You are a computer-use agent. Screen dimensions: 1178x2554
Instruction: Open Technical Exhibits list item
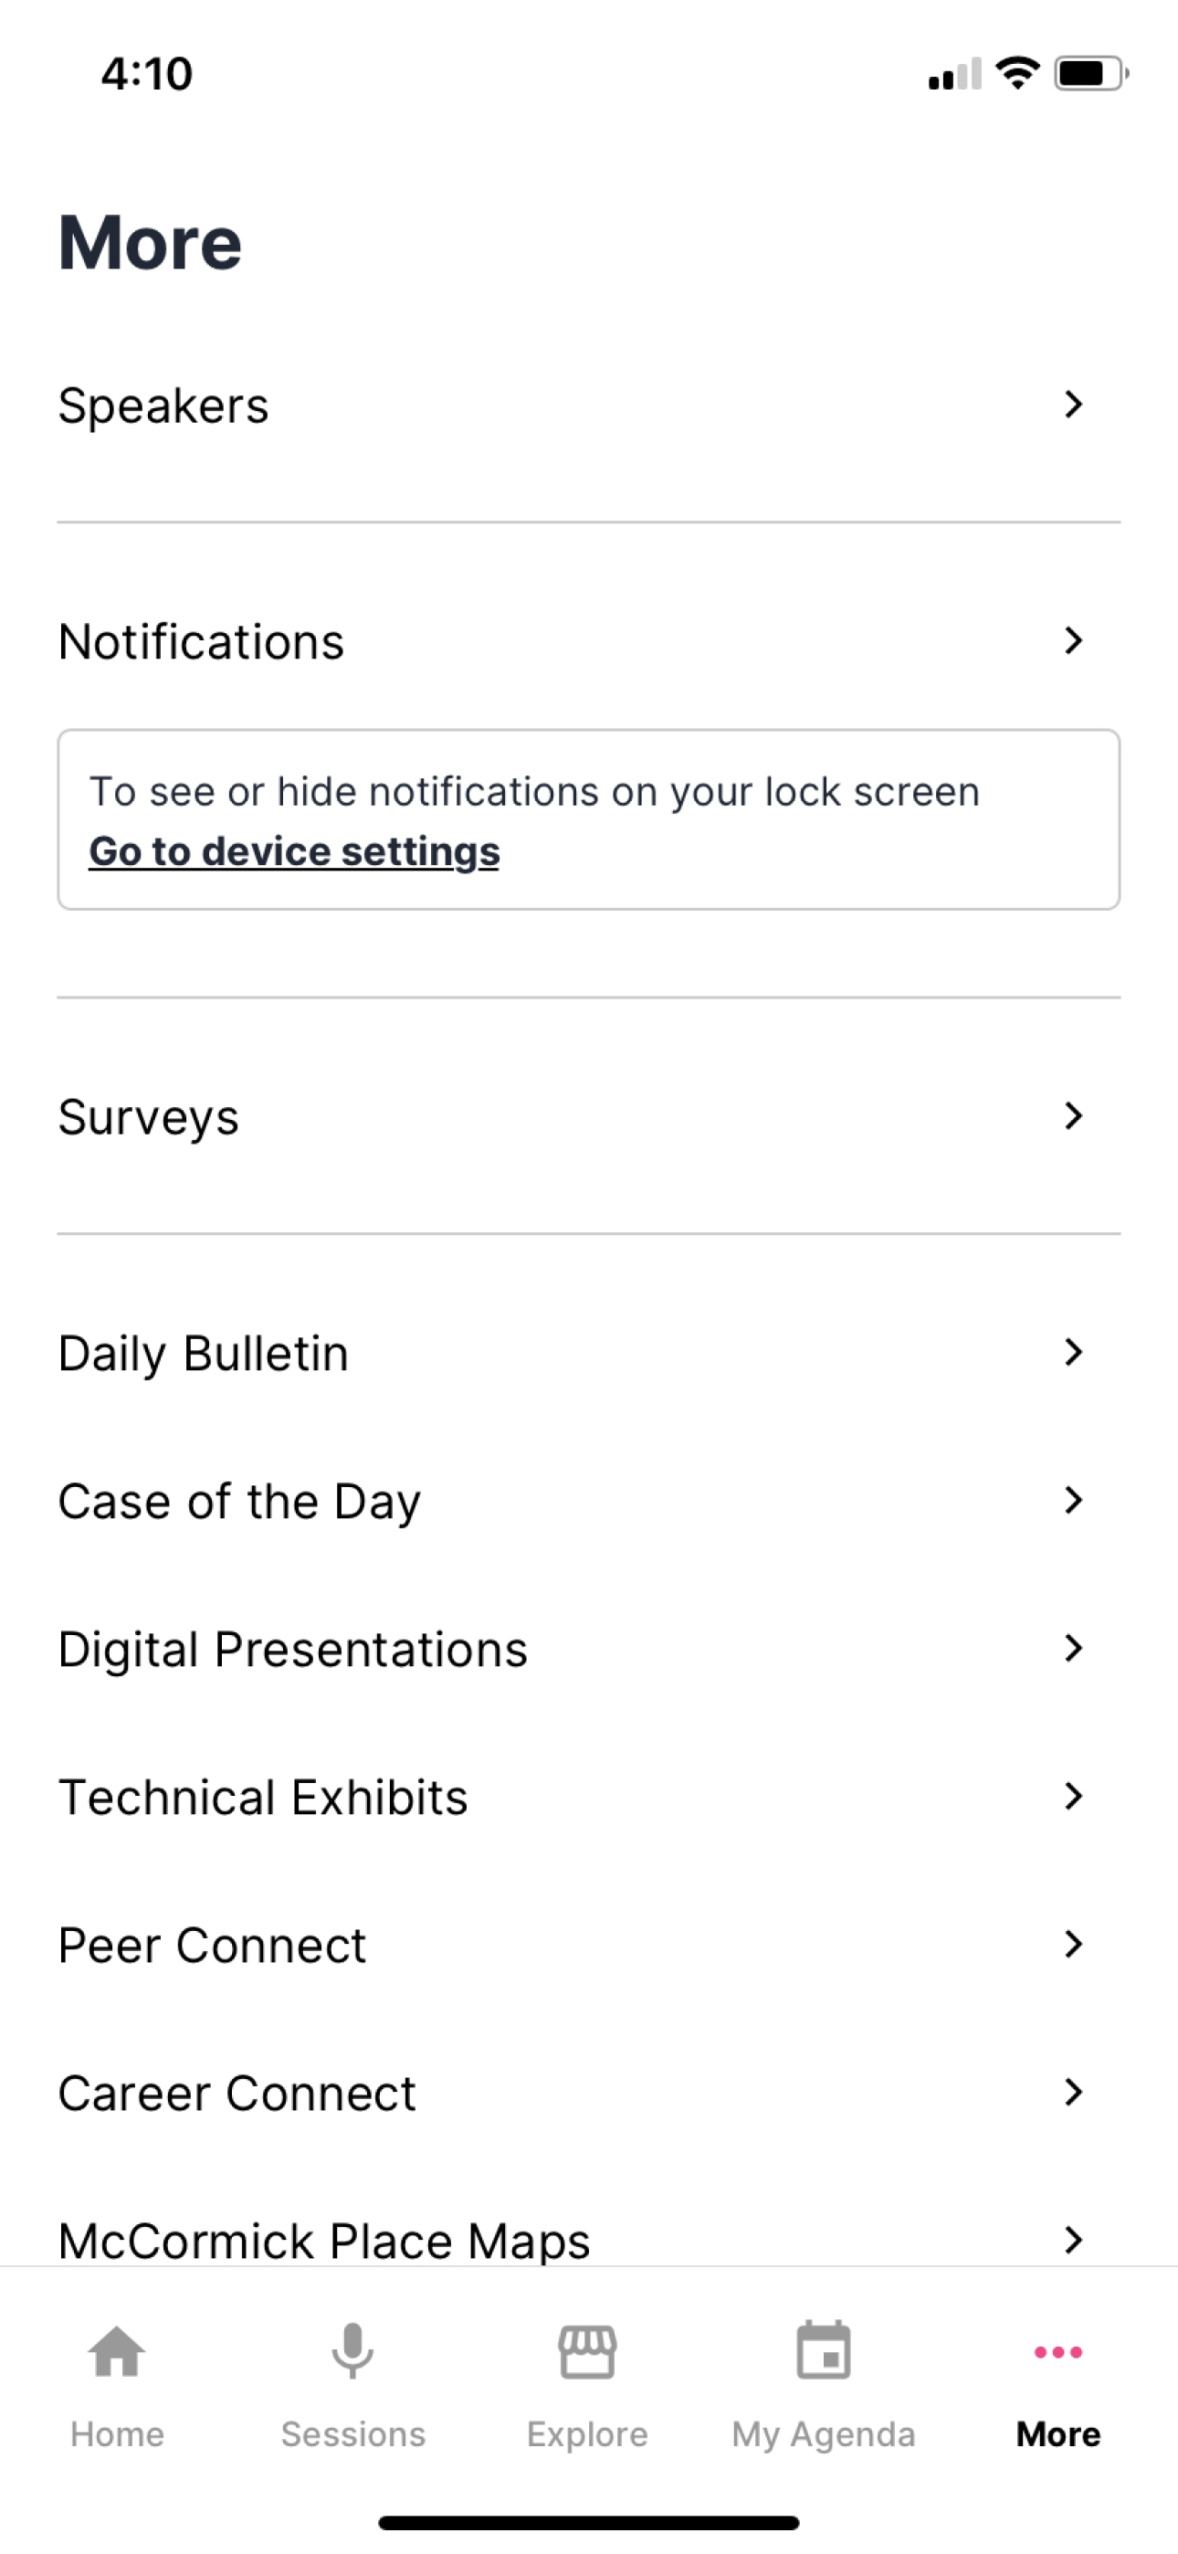tap(589, 1796)
